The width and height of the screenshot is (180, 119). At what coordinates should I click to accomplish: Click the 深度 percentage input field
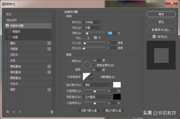pos(112,33)
